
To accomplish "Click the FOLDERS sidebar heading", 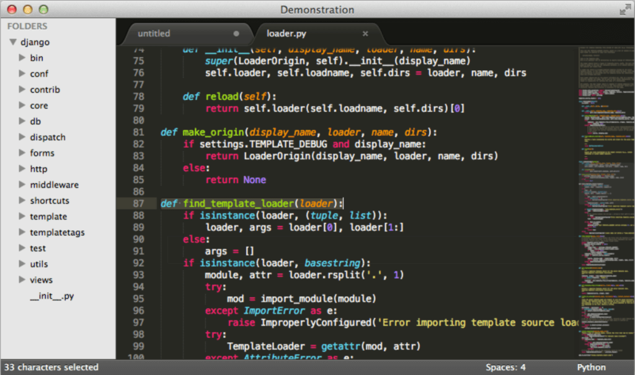I will (27, 26).
